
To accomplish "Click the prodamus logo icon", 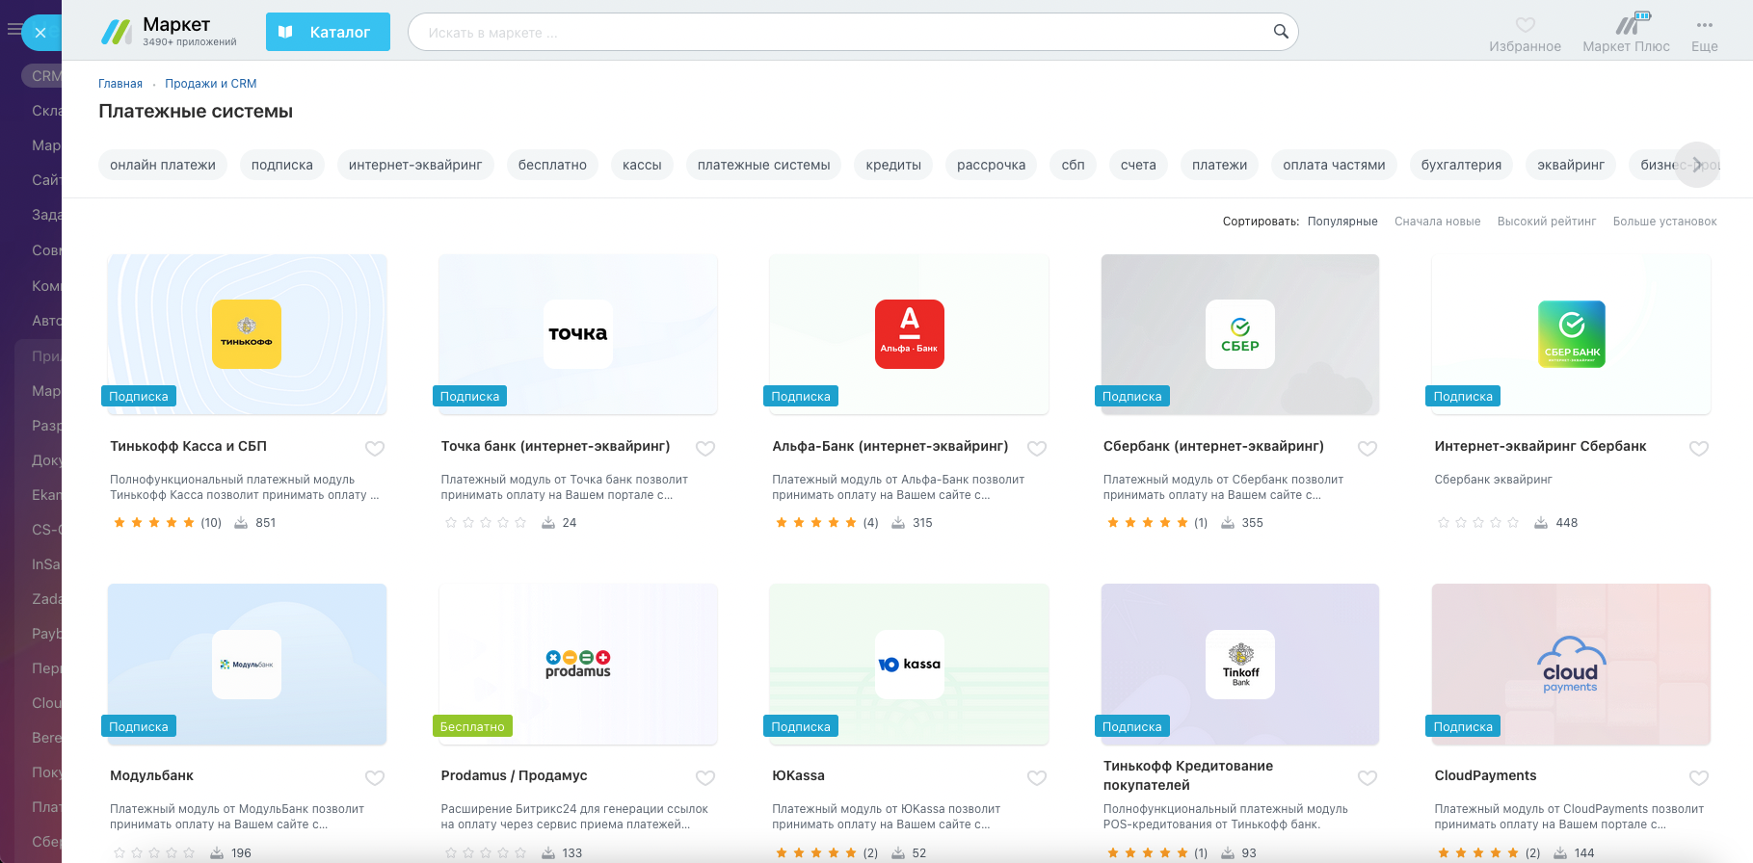I will 578,665.
